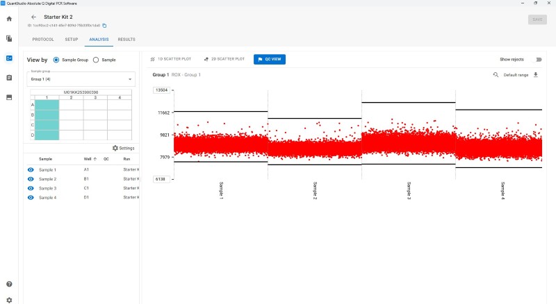Click the zoom magnifier icon near Default range

pyautogui.click(x=496, y=75)
